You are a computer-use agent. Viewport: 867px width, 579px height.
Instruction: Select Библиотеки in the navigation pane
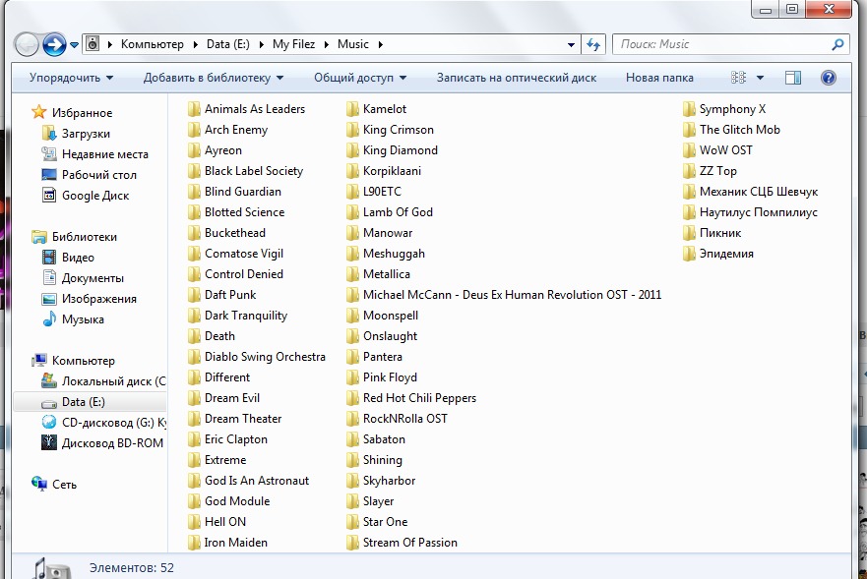tap(84, 237)
